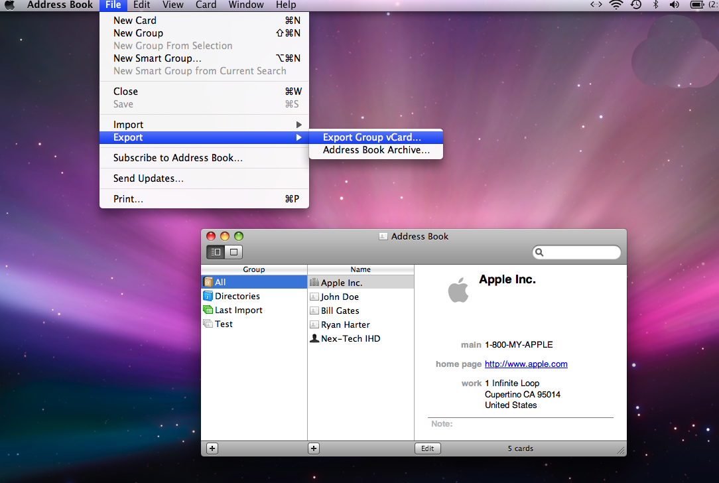Open the Address Book application menu
The height and width of the screenshot is (483, 719).
(60, 5)
